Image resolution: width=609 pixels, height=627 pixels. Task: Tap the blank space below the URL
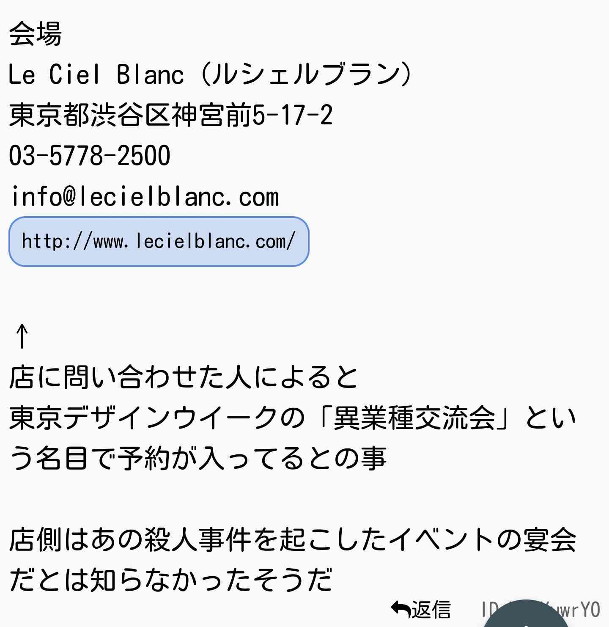click(x=304, y=294)
